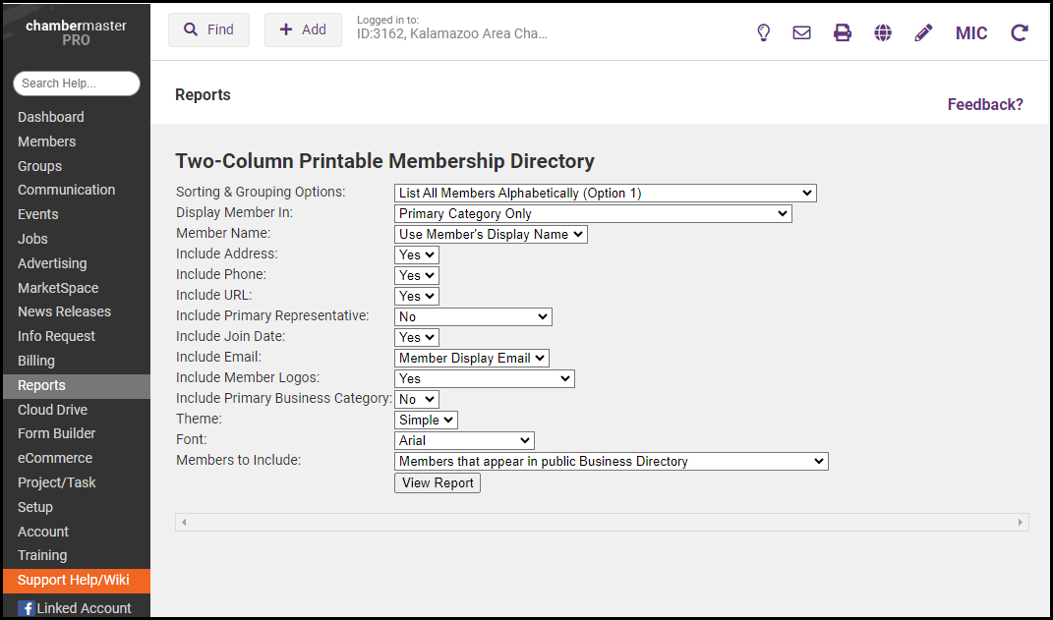Open the envelope mail icon
The image size is (1053, 620).
coord(801,32)
